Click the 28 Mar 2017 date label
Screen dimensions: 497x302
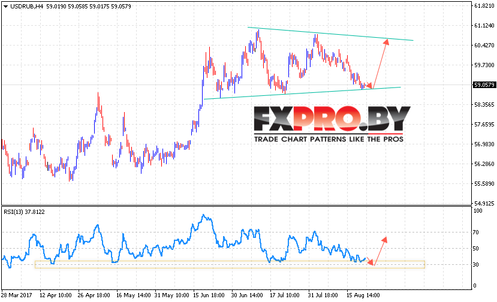[x=16, y=295]
